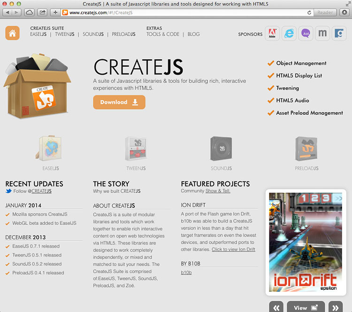Image resolution: width=352 pixels, height=312 pixels.
Task: Show previous featured project
Action: click(x=276, y=307)
